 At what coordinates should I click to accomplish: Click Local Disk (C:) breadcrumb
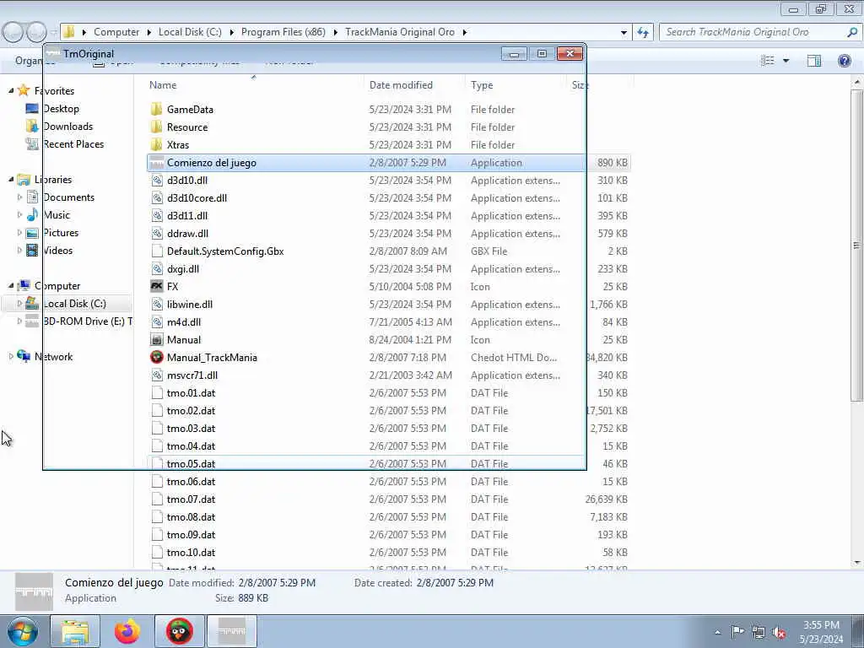coord(190,32)
